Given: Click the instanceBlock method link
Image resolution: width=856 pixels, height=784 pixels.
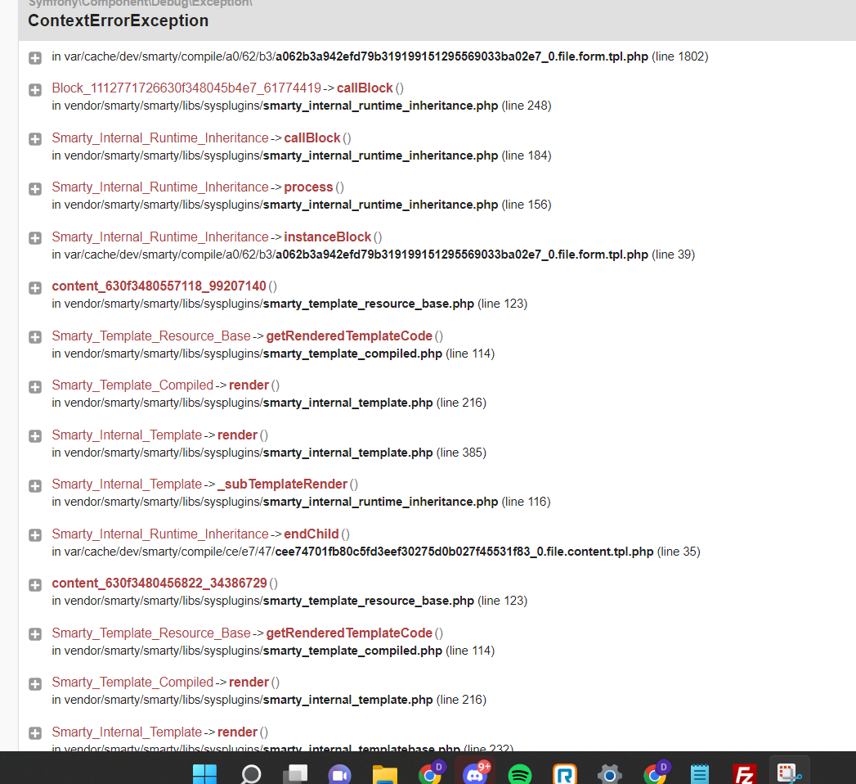Looking at the screenshot, I should [328, 237].
